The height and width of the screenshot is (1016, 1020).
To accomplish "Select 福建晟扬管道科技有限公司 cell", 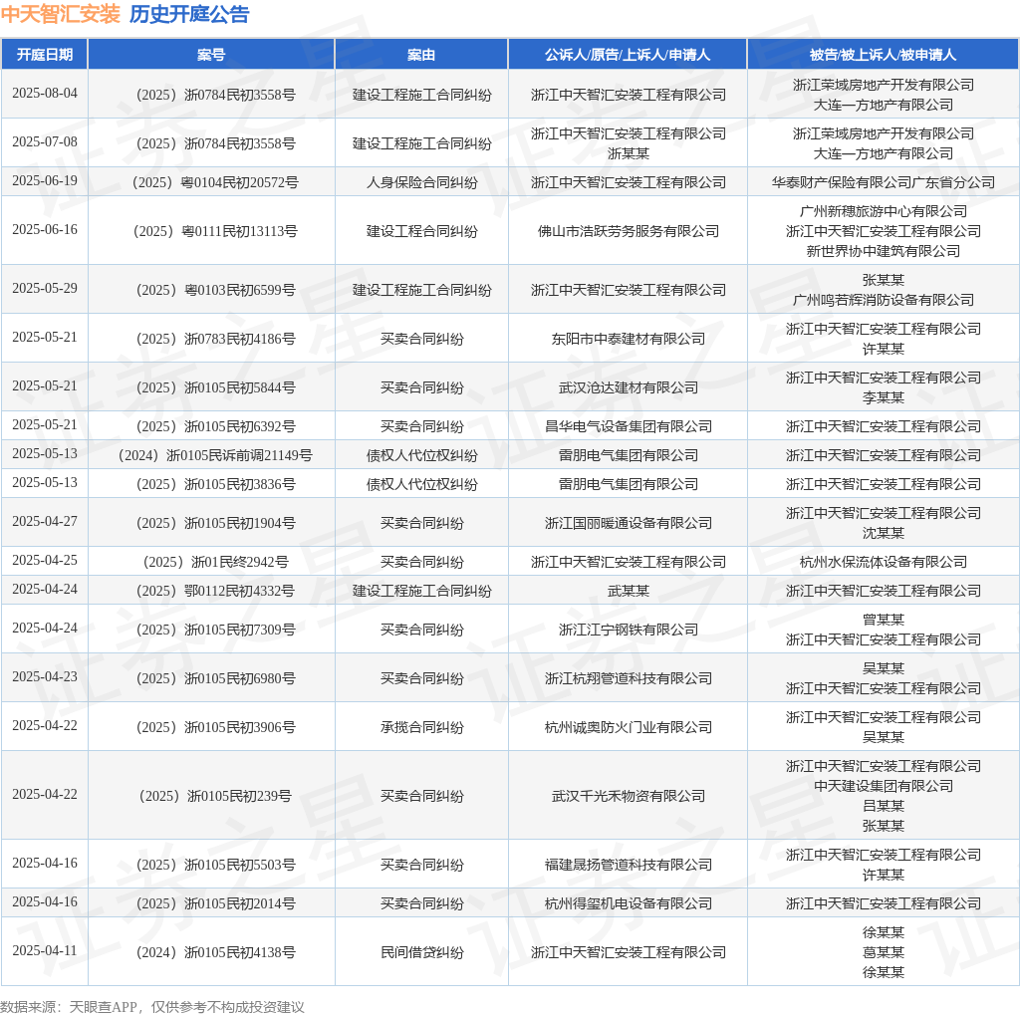I will (x=628, y=865).
